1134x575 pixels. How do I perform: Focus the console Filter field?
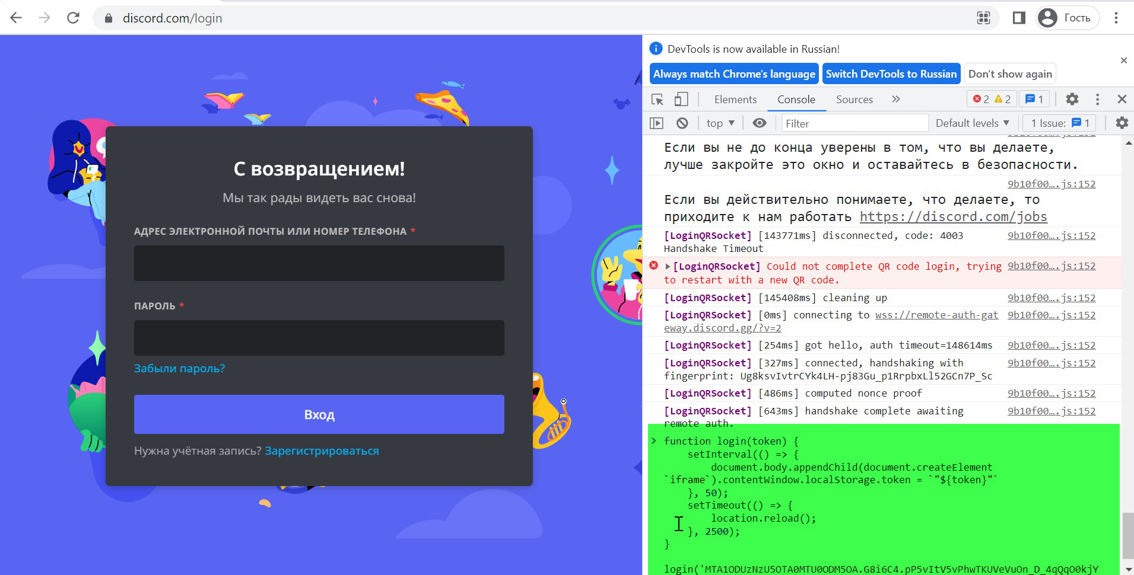(855, 123)
